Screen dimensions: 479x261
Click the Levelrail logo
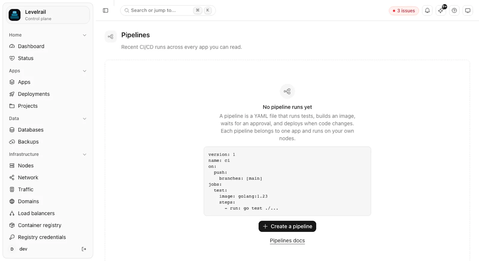pos(15,15)
